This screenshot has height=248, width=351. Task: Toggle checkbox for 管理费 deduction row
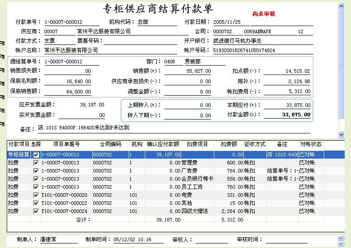tap(36, 163)
